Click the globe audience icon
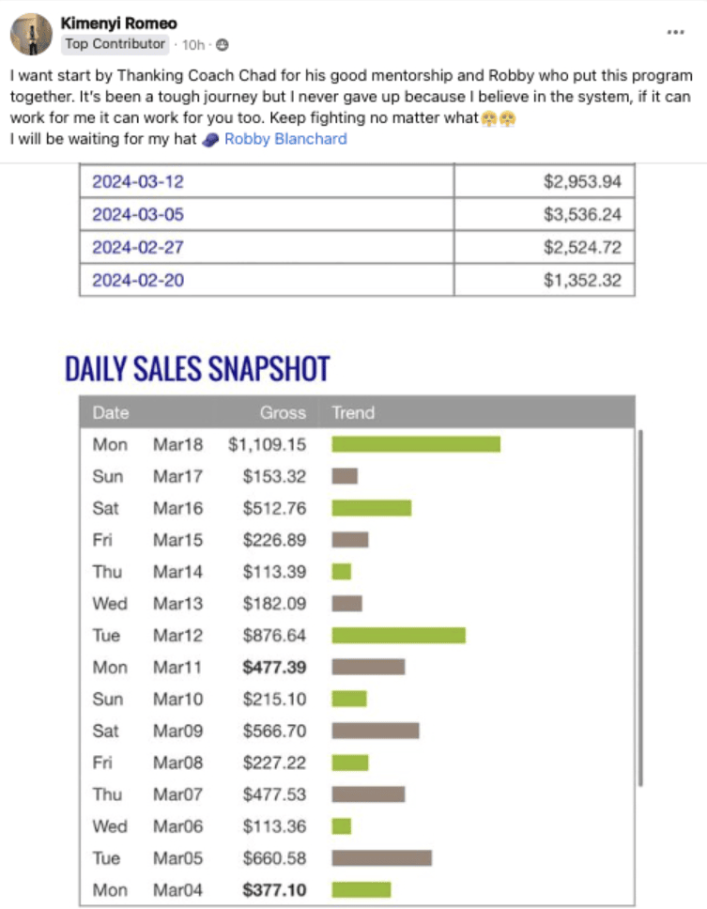This screenshot has height=909, width=707. 222,45
